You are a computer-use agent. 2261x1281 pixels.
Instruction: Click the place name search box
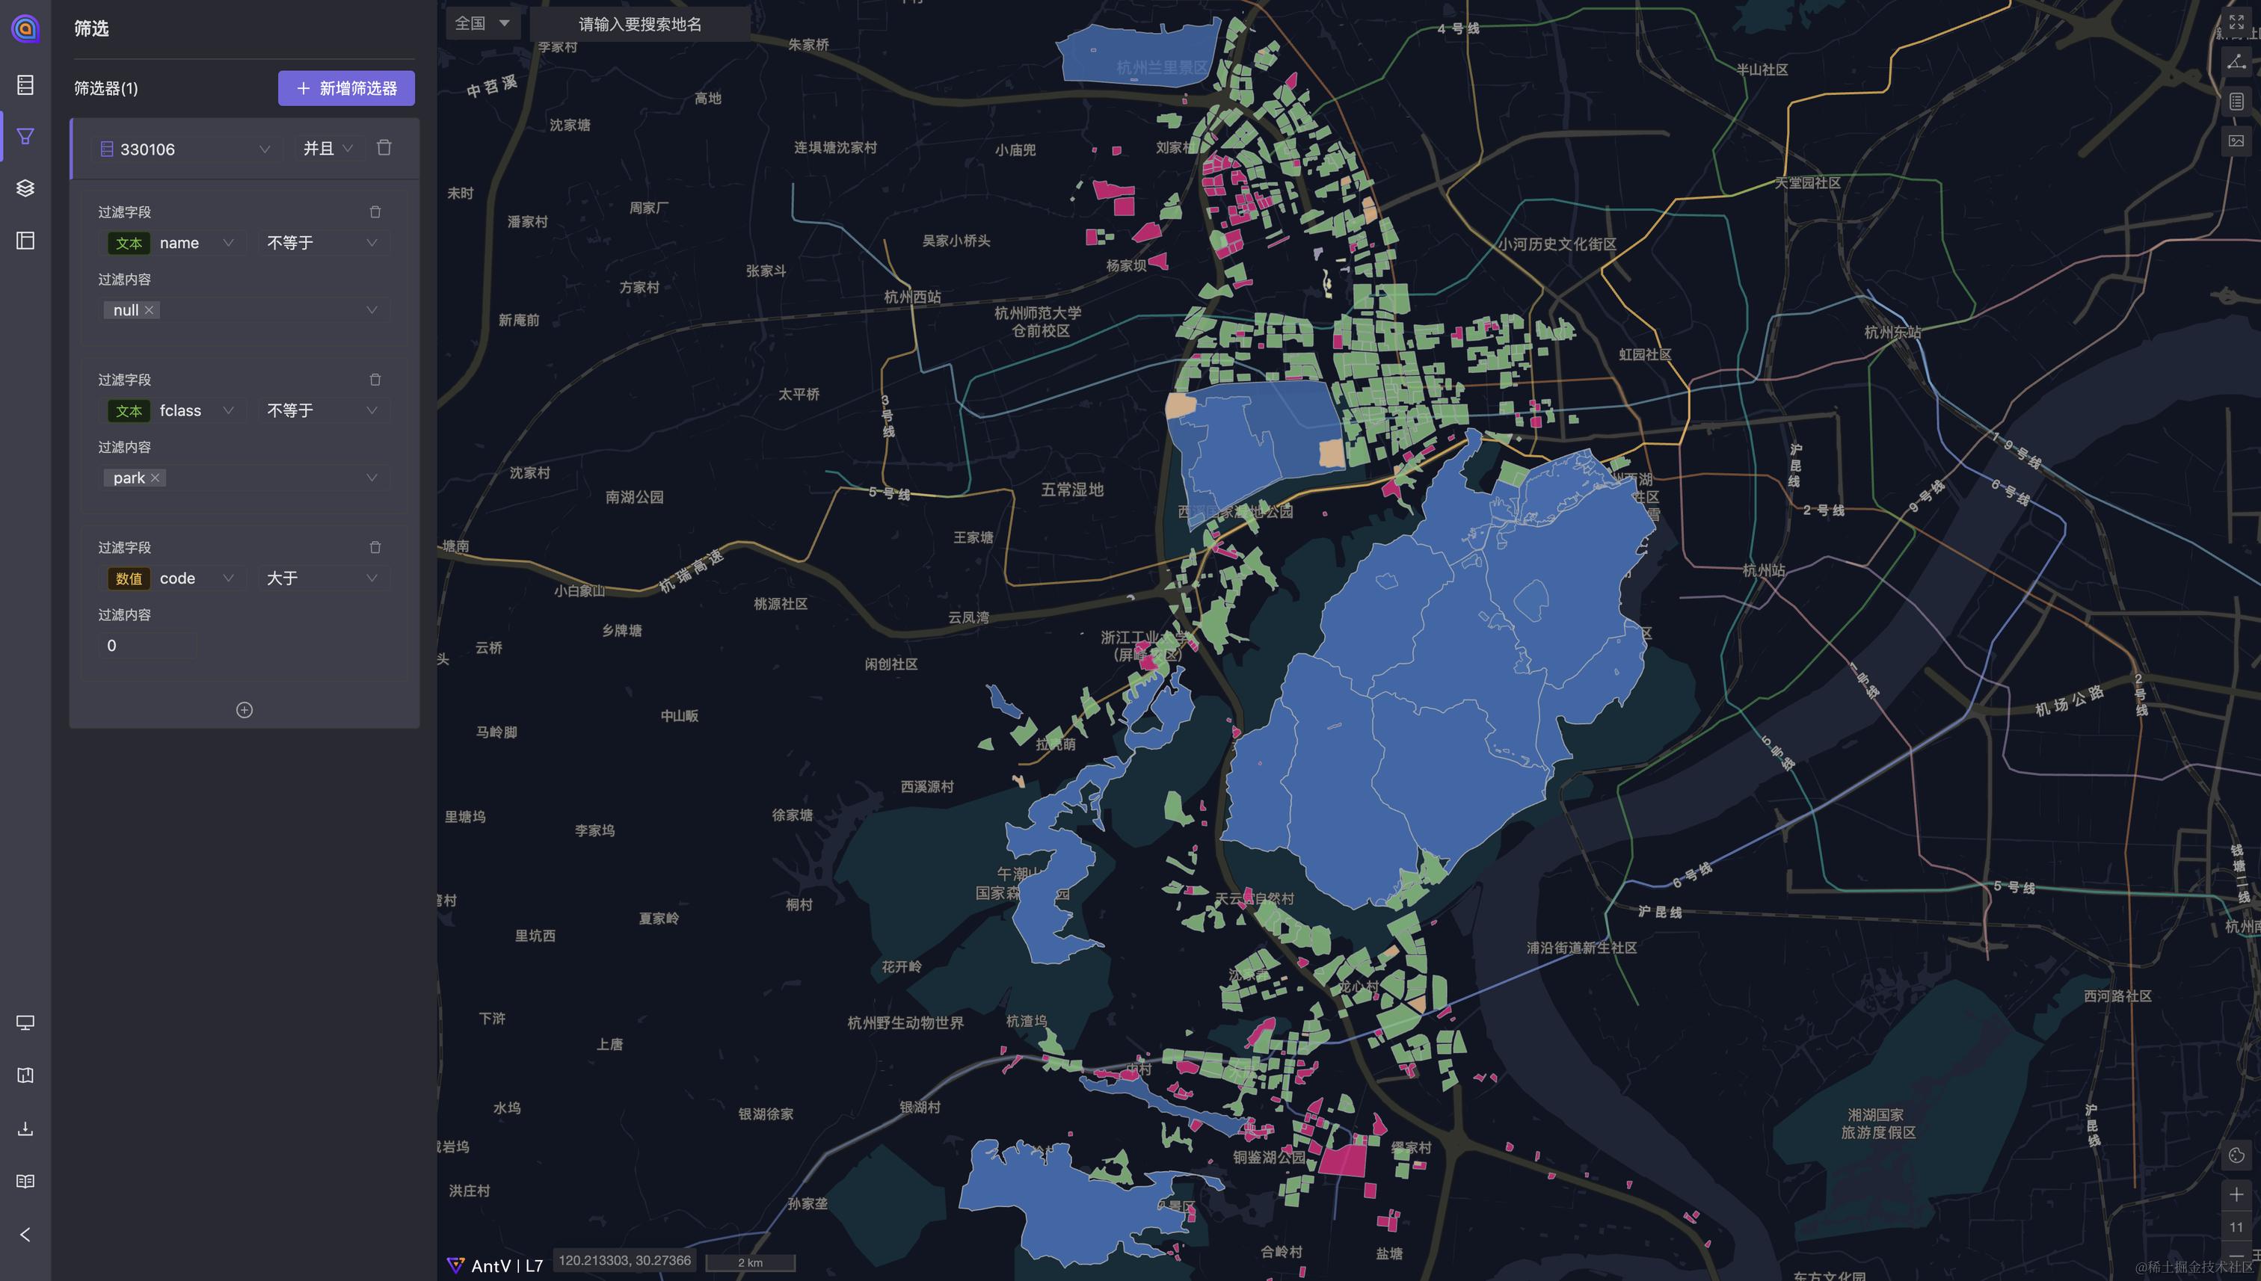pos(640,24)
